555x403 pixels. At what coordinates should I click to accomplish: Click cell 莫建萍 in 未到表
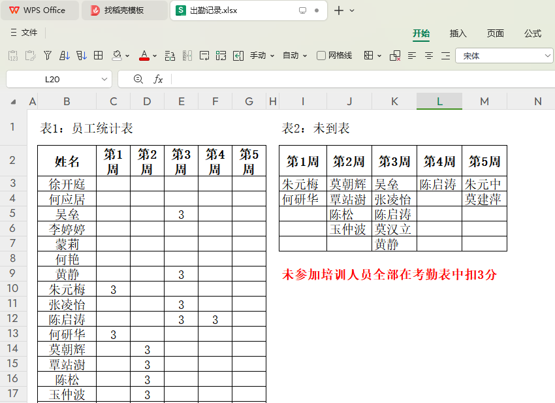484,199
